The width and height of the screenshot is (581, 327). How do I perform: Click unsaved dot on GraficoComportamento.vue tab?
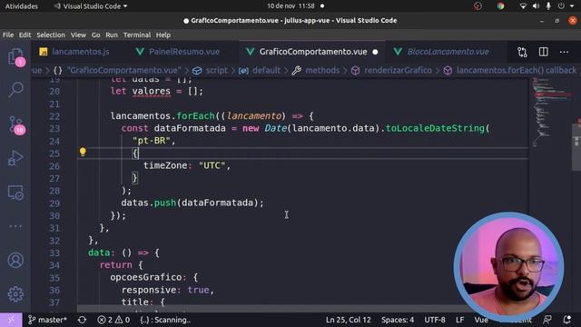[x=375, y=52]
